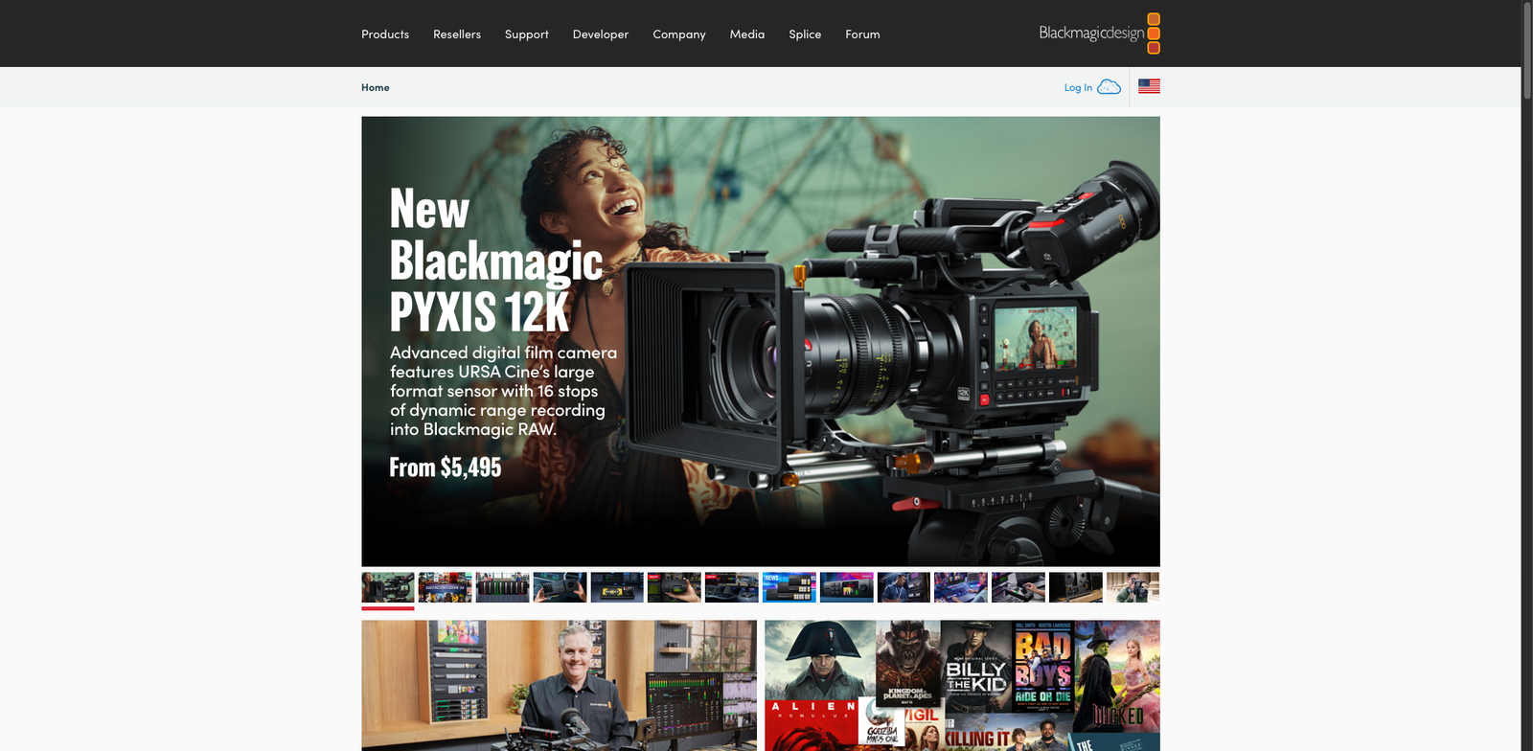Click the Home breadcrumb

(376, 87)
